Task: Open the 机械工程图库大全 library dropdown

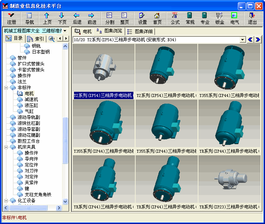Action: (65, 30)
